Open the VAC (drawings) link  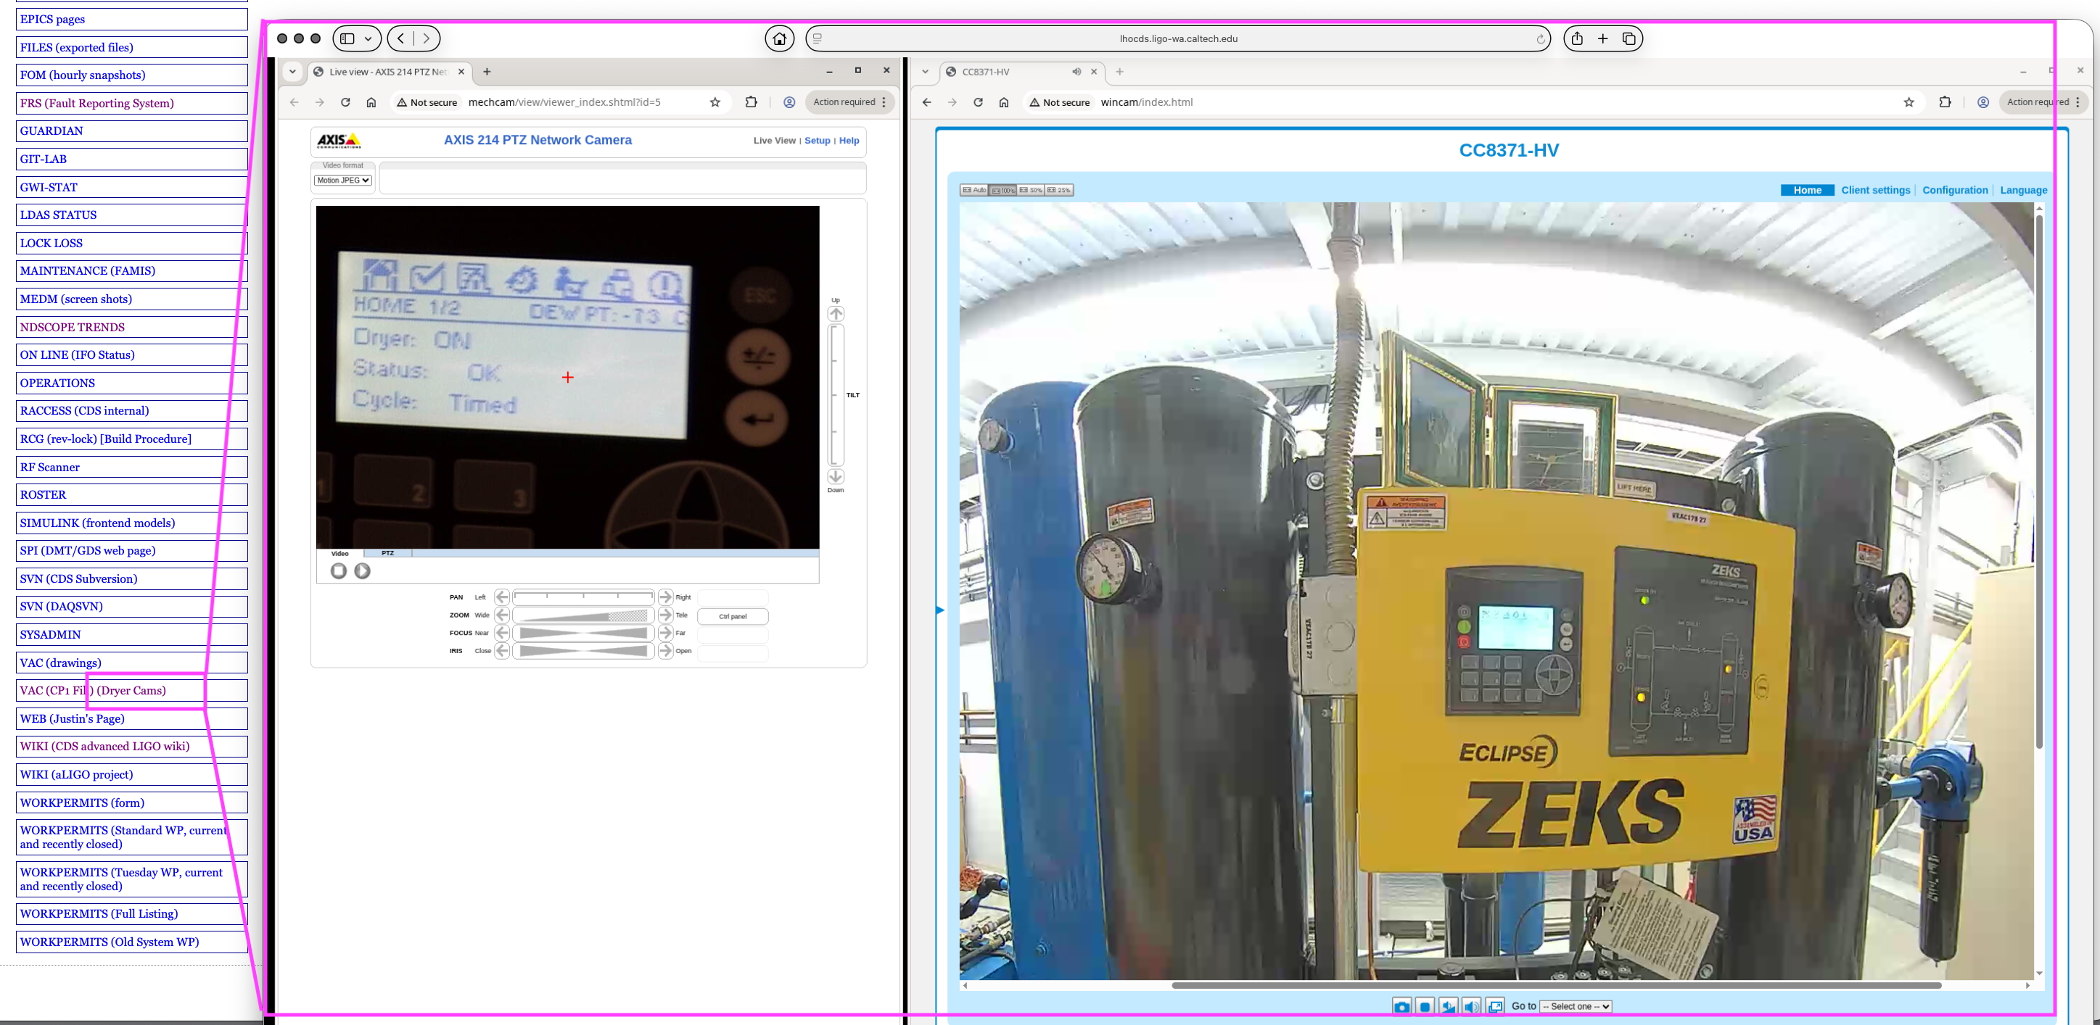[61, 663]
